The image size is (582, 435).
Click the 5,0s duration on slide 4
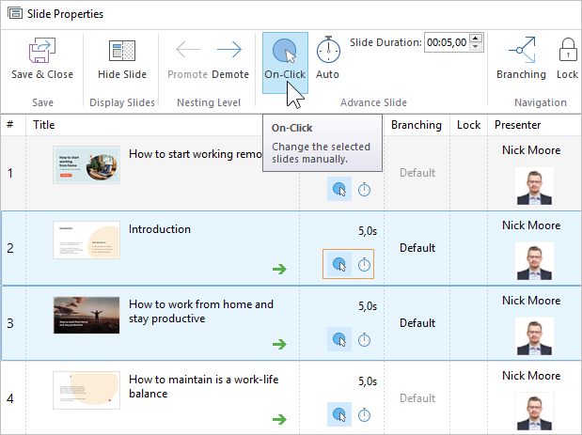(368, 381)
